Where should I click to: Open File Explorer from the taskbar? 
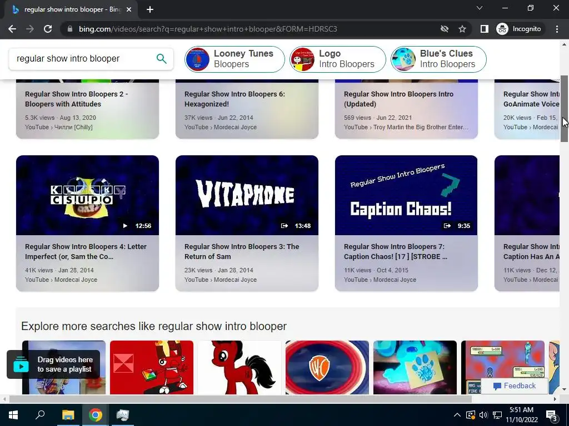point(68,415)
